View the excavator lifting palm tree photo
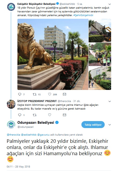The image size is (117, 171). click(x=100, y=31)
